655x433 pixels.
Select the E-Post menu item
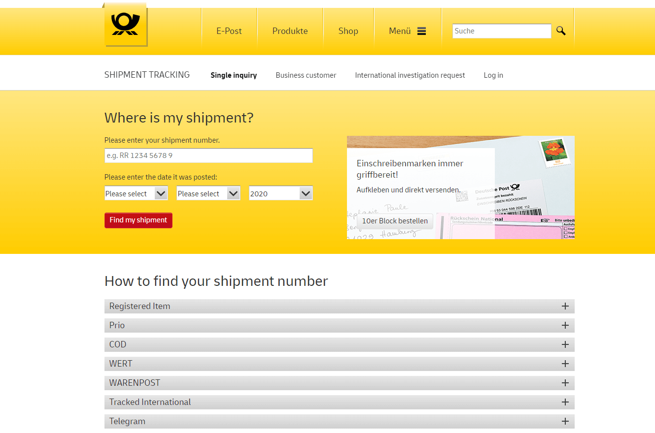point(229,31)
